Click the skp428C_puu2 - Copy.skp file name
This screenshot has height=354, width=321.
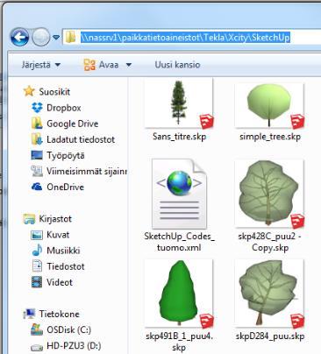pyautogui.click(x=269, y=242)
